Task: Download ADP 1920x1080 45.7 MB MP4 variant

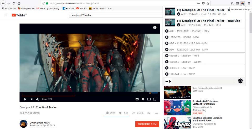Action: tap(204, 23)
